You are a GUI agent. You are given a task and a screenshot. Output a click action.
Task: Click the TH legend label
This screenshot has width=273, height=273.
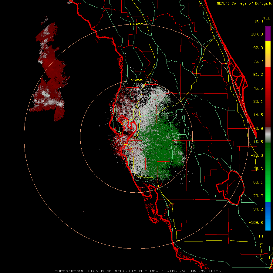261,236
